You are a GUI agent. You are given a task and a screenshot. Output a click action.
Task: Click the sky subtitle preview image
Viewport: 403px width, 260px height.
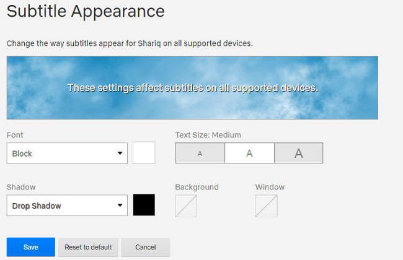click(x=192, y=88)
